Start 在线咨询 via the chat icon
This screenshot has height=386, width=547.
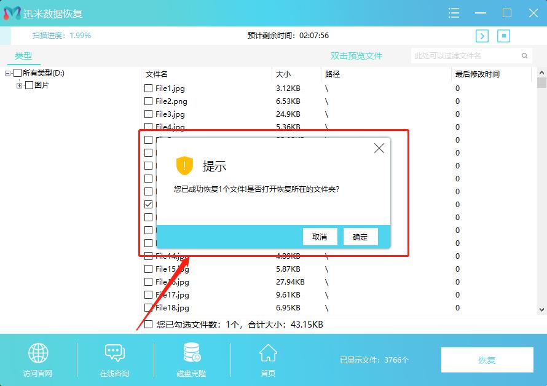(x=114, y=353)
